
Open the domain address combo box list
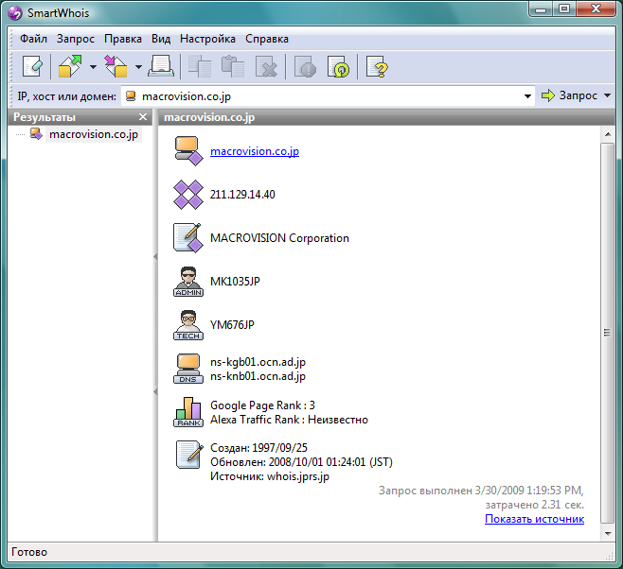[527, 96]
